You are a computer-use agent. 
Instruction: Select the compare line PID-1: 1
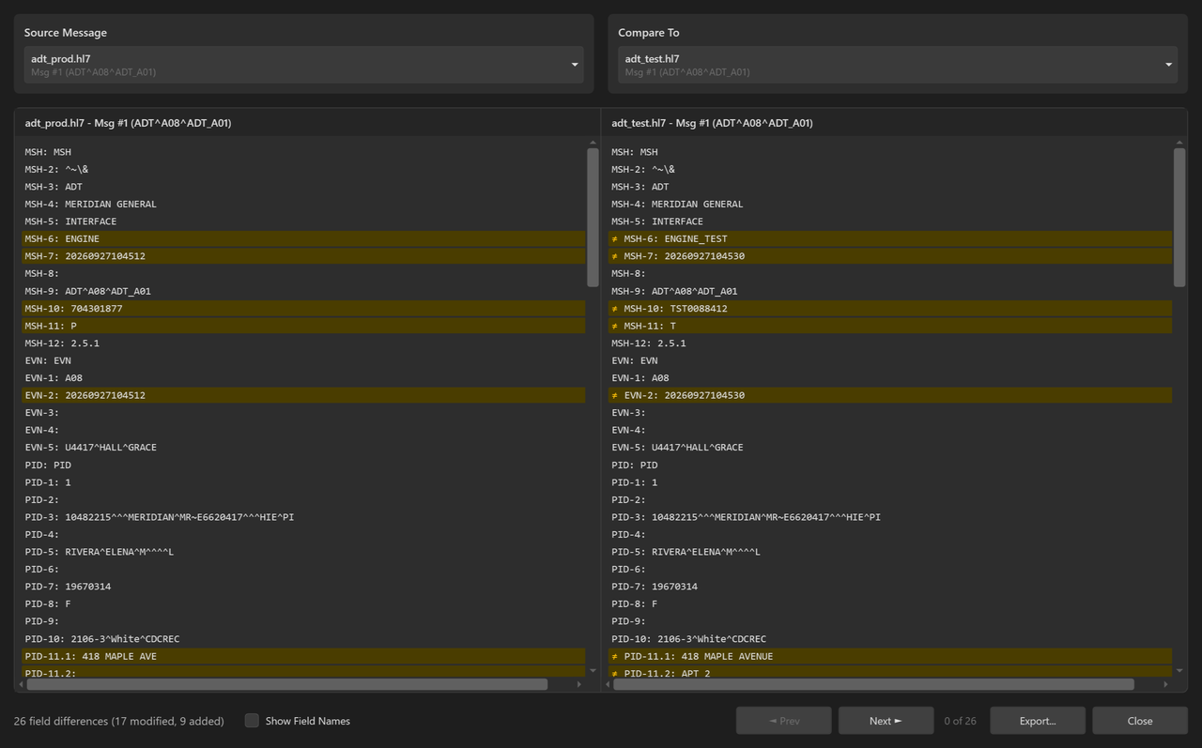[890, 482]
